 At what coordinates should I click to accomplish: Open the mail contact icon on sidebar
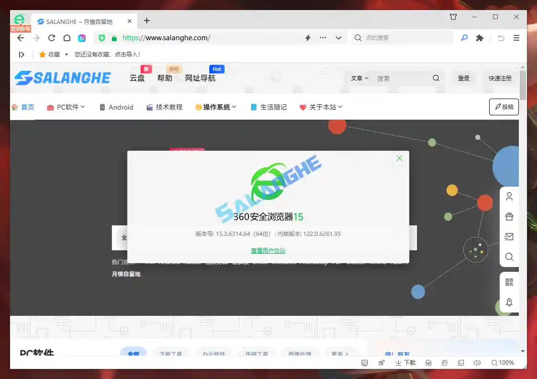click(x=509, y=236)
